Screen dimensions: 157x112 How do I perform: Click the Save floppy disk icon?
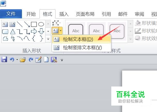point(4,59)
